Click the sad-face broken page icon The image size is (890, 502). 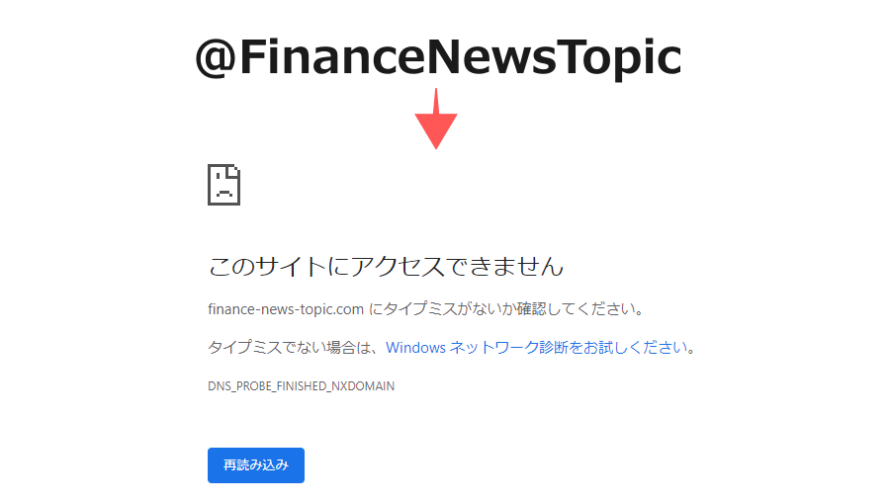224,185
